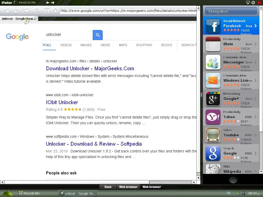The width and height of the screenshot is (263, 197).
Task: Click the Google search box with unlocker
Action: tap(68, 35)
